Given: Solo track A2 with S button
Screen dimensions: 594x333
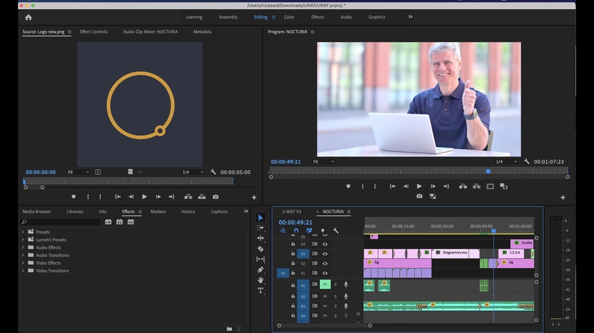Looking at the screenshot, I should 335,297.
